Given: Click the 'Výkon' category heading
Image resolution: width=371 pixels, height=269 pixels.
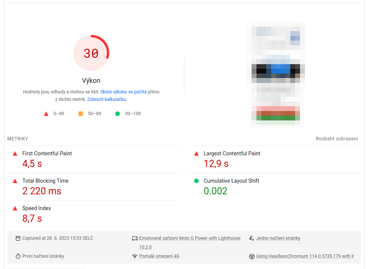Looking at the screenshot, I should [91, 81].
